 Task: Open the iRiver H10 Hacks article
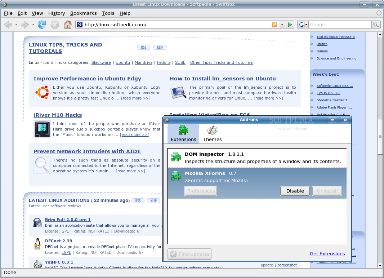(58, 115)
